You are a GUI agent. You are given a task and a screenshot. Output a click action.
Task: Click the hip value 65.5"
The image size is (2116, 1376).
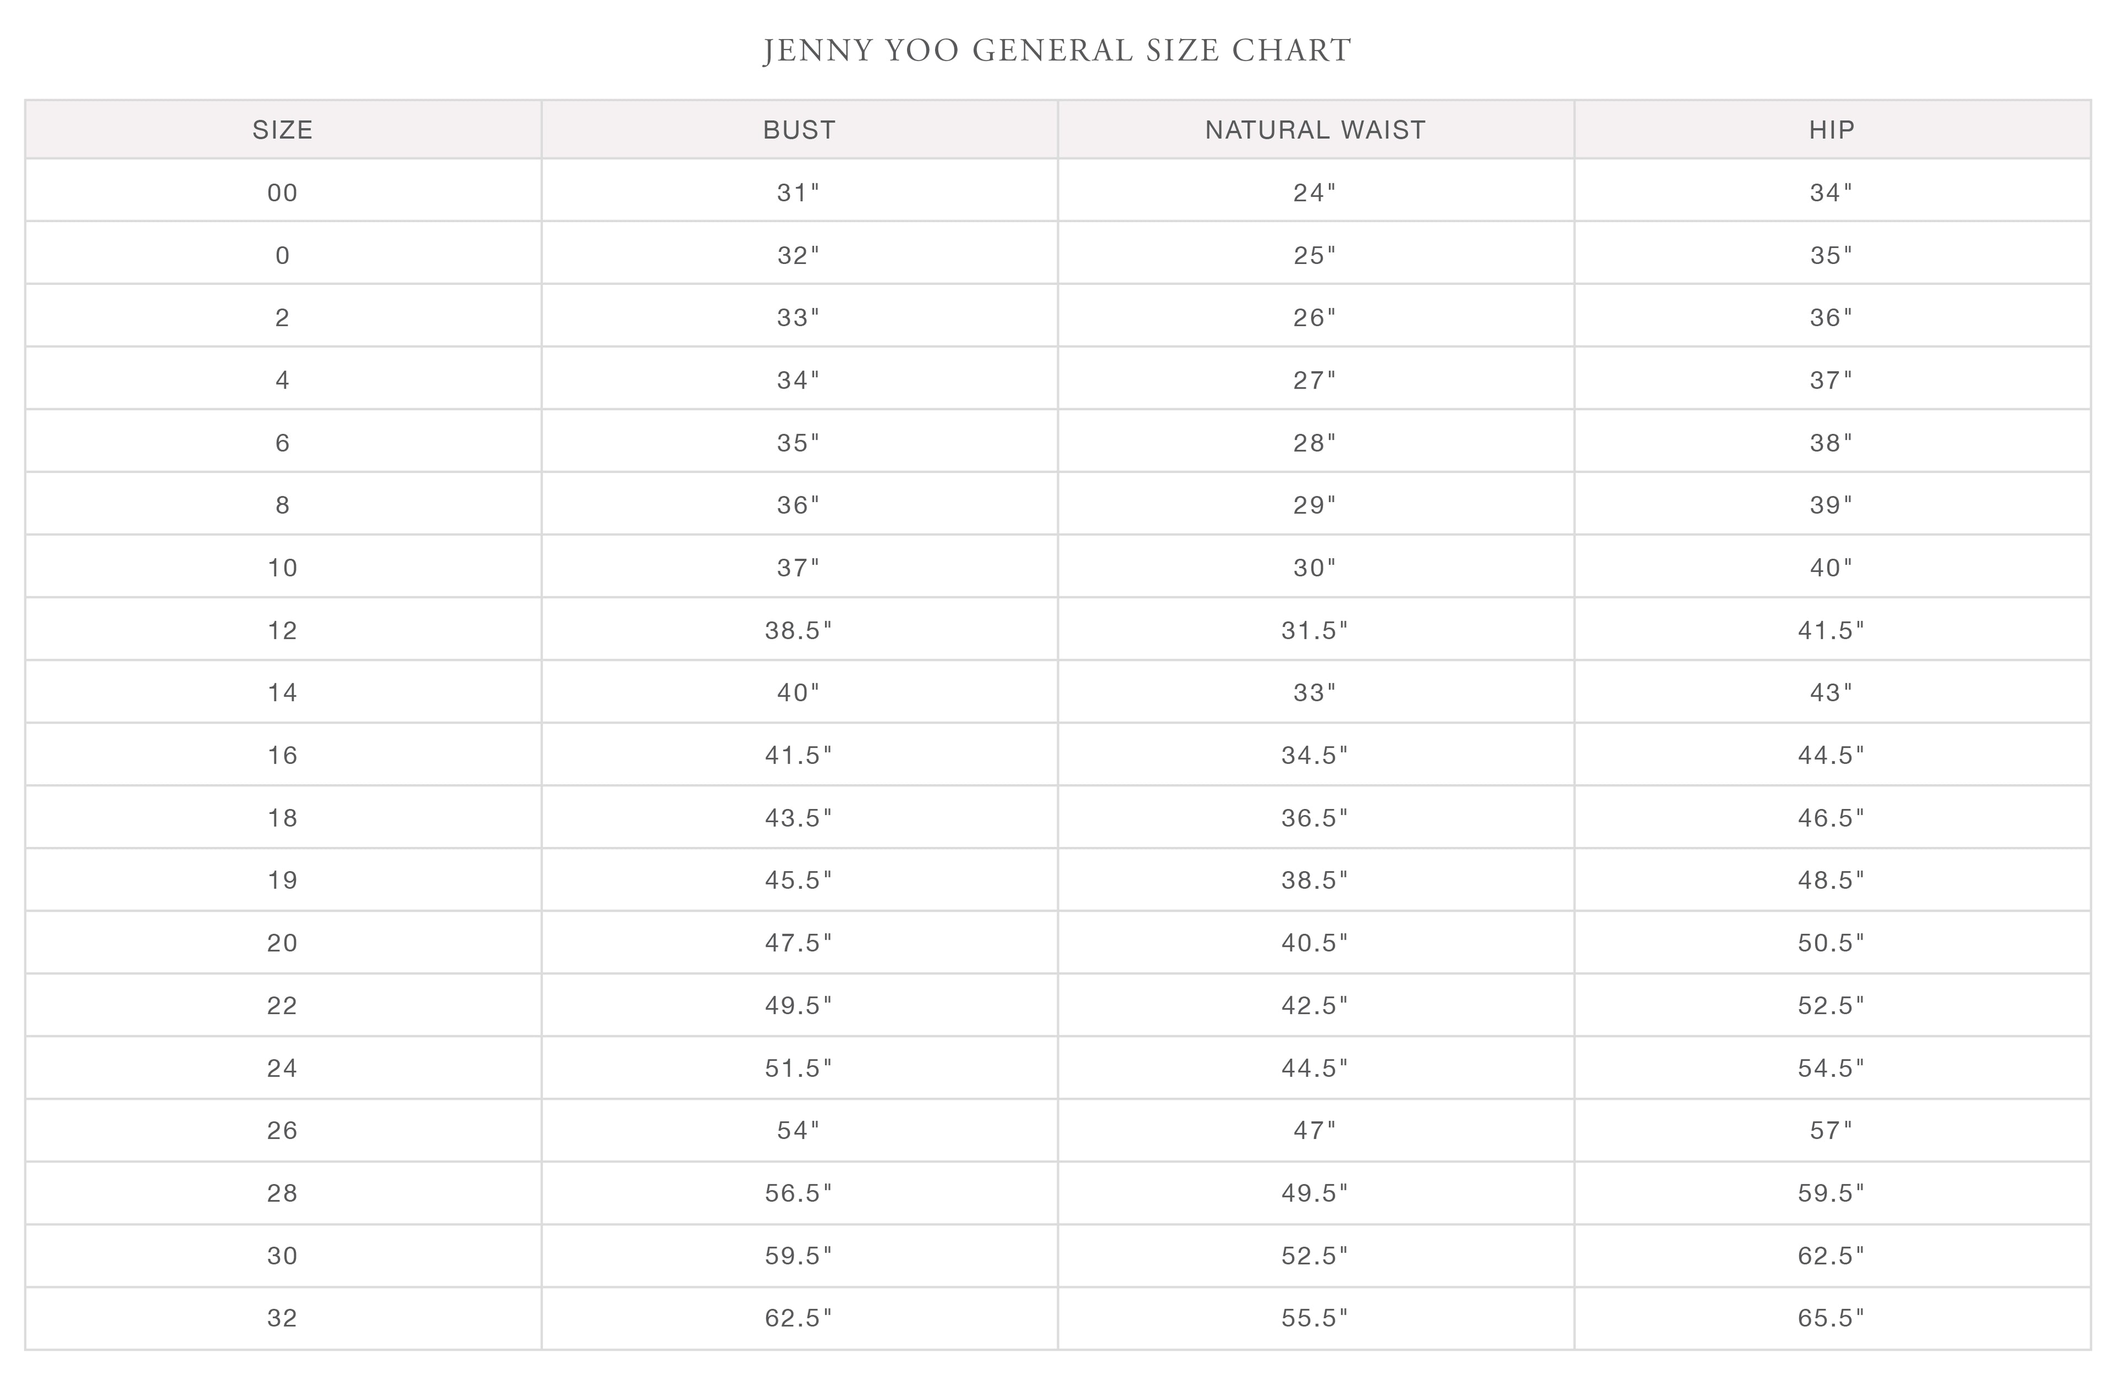click(x=1832, y=1318)
